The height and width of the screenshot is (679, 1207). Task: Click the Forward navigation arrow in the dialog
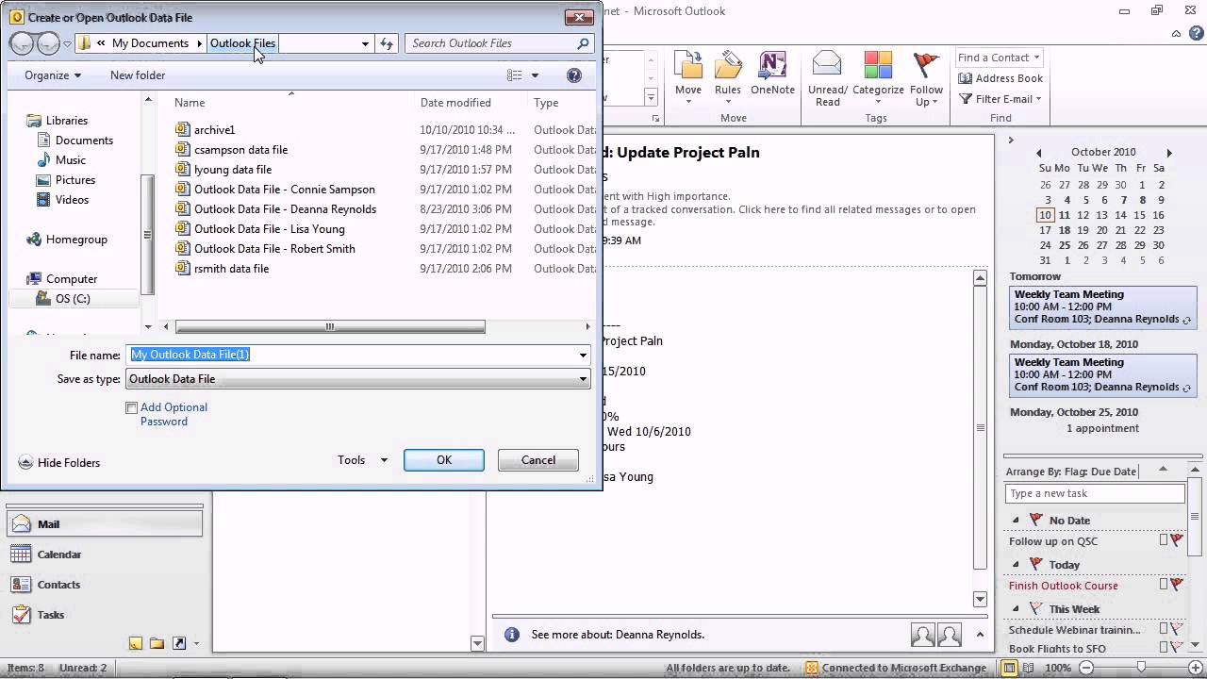pyautogui.click(x=47, y=43)
